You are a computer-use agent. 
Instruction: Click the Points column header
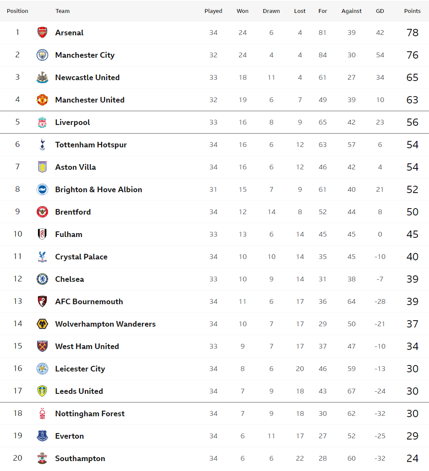[412, 11]
